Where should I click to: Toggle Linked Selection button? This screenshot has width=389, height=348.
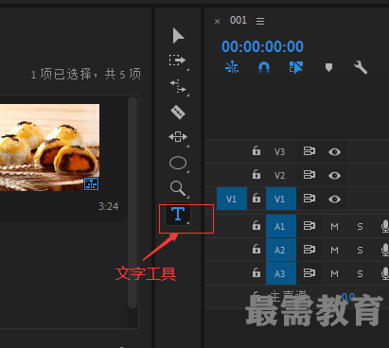[296, 67]
